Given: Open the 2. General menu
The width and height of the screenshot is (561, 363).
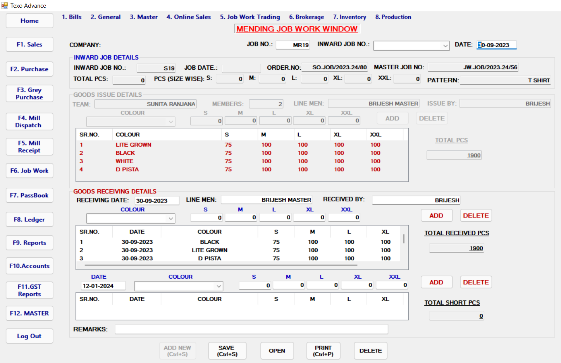Looking at the screenshot, I should point(106,17).
